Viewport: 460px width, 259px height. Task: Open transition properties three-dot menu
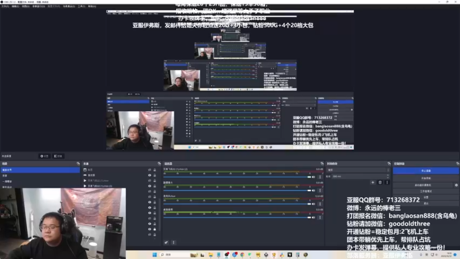coord(387,182)
